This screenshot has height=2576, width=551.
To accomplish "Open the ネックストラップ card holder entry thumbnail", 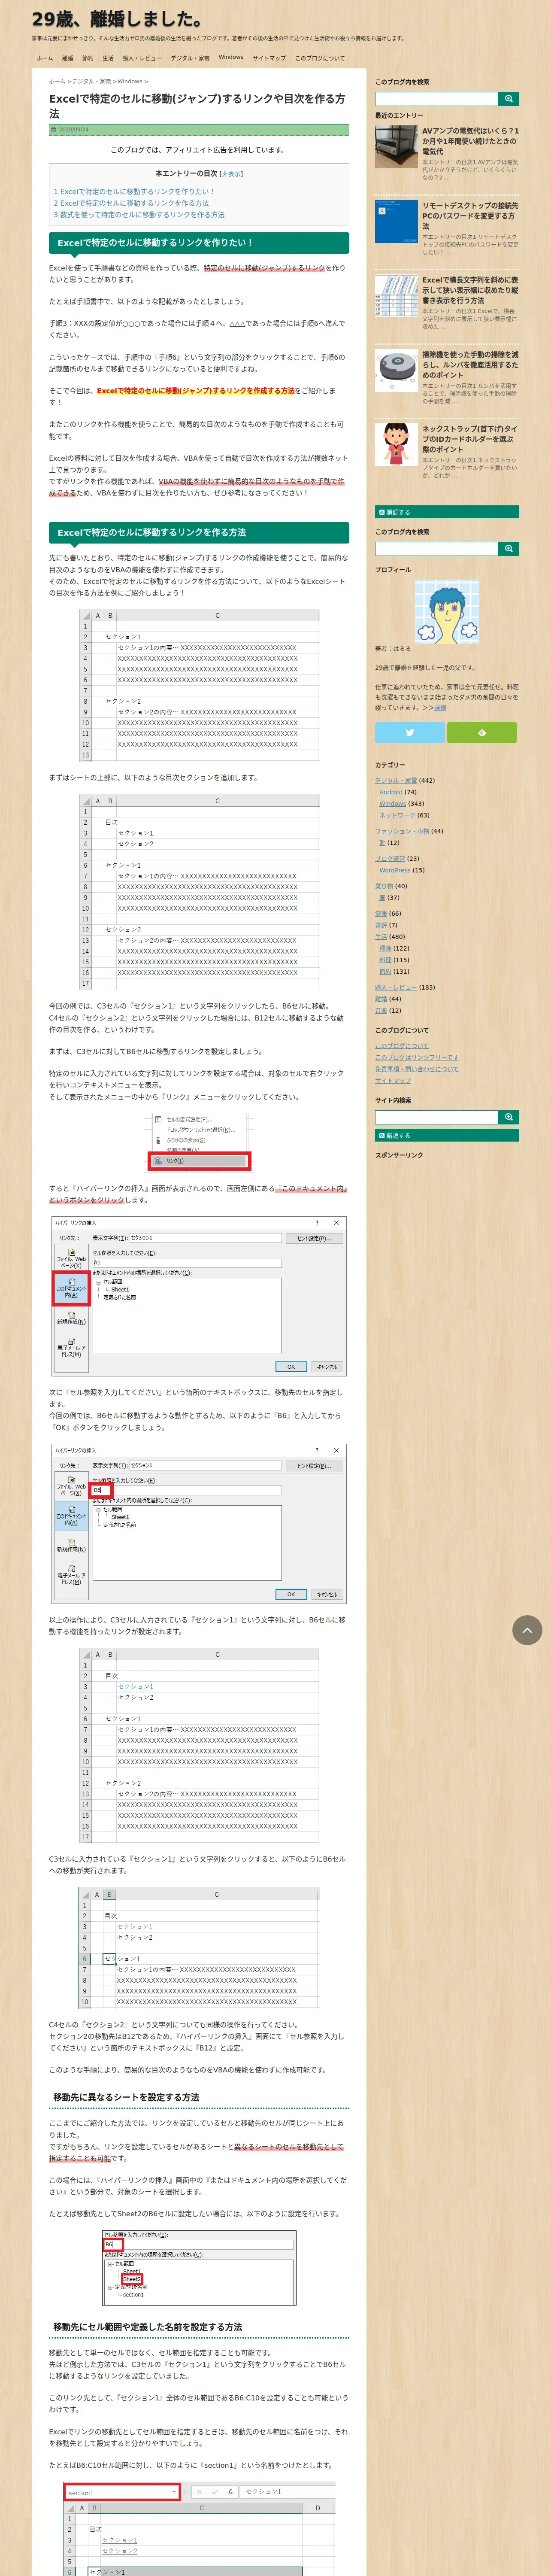I will 396,444.
